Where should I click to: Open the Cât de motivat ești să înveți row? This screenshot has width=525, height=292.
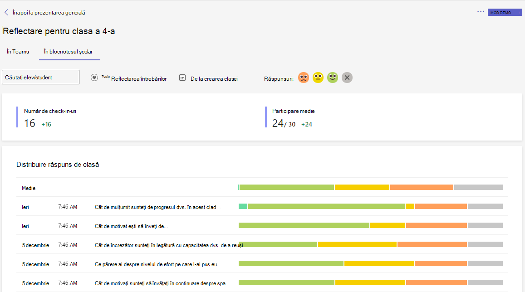[262, 226]
